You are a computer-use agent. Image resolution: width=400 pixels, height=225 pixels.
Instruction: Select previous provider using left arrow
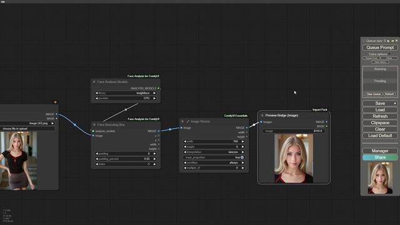pos(96,98)
